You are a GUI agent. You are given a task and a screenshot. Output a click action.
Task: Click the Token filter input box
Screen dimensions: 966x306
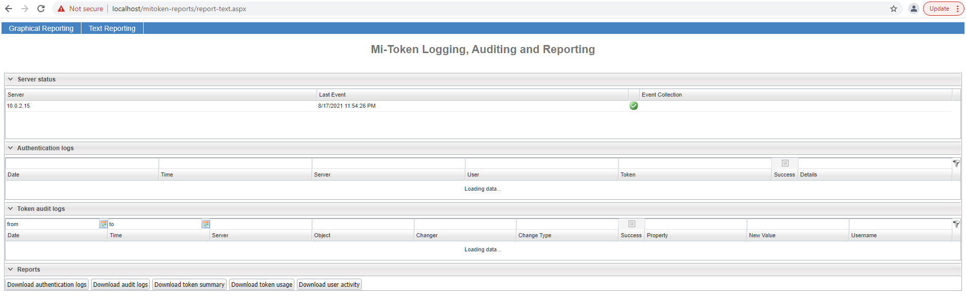[x=695, y=163]
